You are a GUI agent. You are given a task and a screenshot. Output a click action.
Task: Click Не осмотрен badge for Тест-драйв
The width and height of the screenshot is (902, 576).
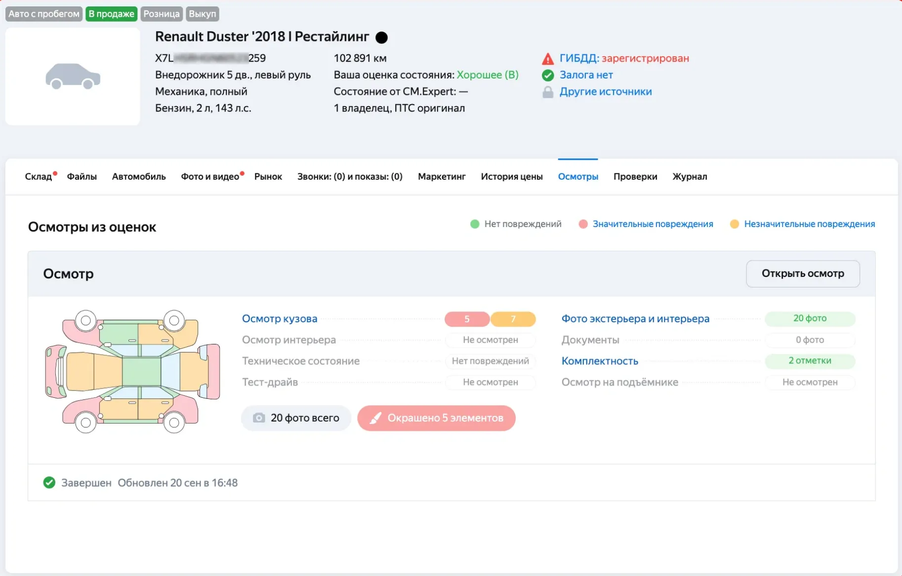(x=490, y=382)
